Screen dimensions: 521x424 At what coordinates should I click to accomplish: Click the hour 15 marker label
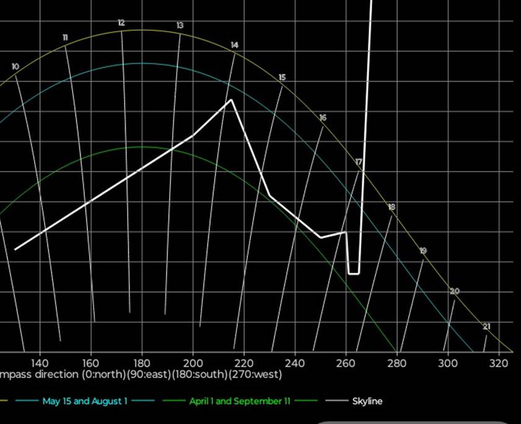[x=282, y=77]
